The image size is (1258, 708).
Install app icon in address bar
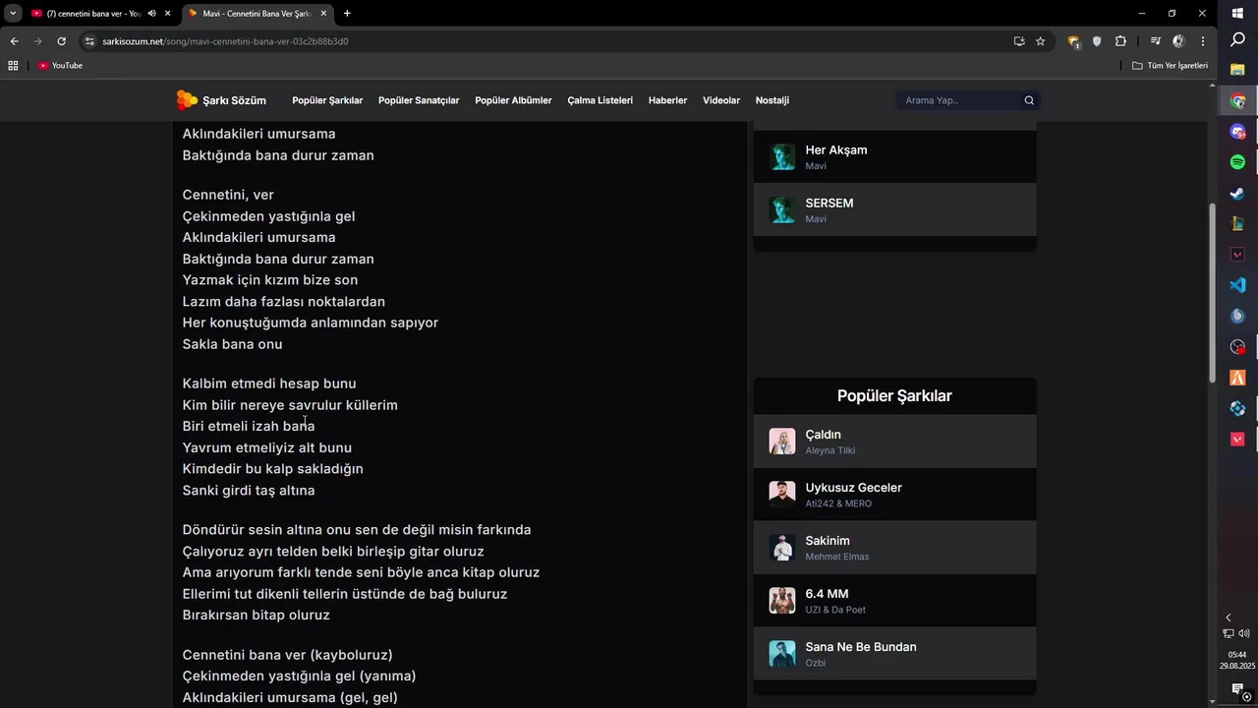click(x=1019, y=41)
